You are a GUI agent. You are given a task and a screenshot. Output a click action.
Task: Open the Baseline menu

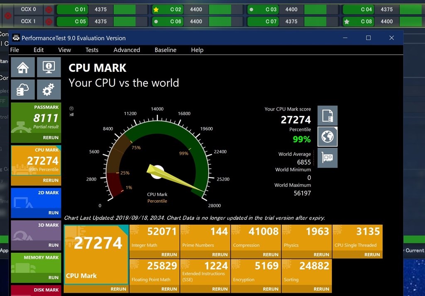point(165,50)
